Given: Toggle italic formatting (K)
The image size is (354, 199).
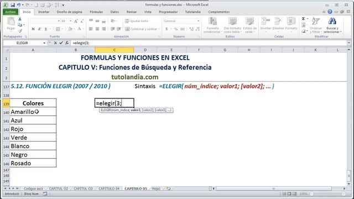Looking at the screenshot, I should [x=39, y=29].
